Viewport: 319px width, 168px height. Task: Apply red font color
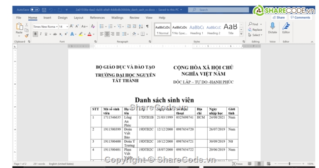(x=90, y=34)
